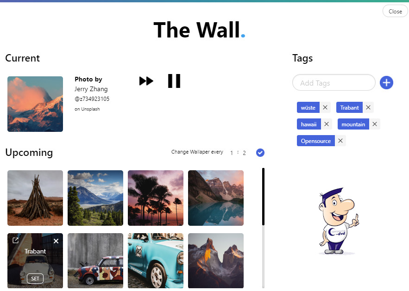Select the wooden teepee desert thumbnail

(35, 198)
